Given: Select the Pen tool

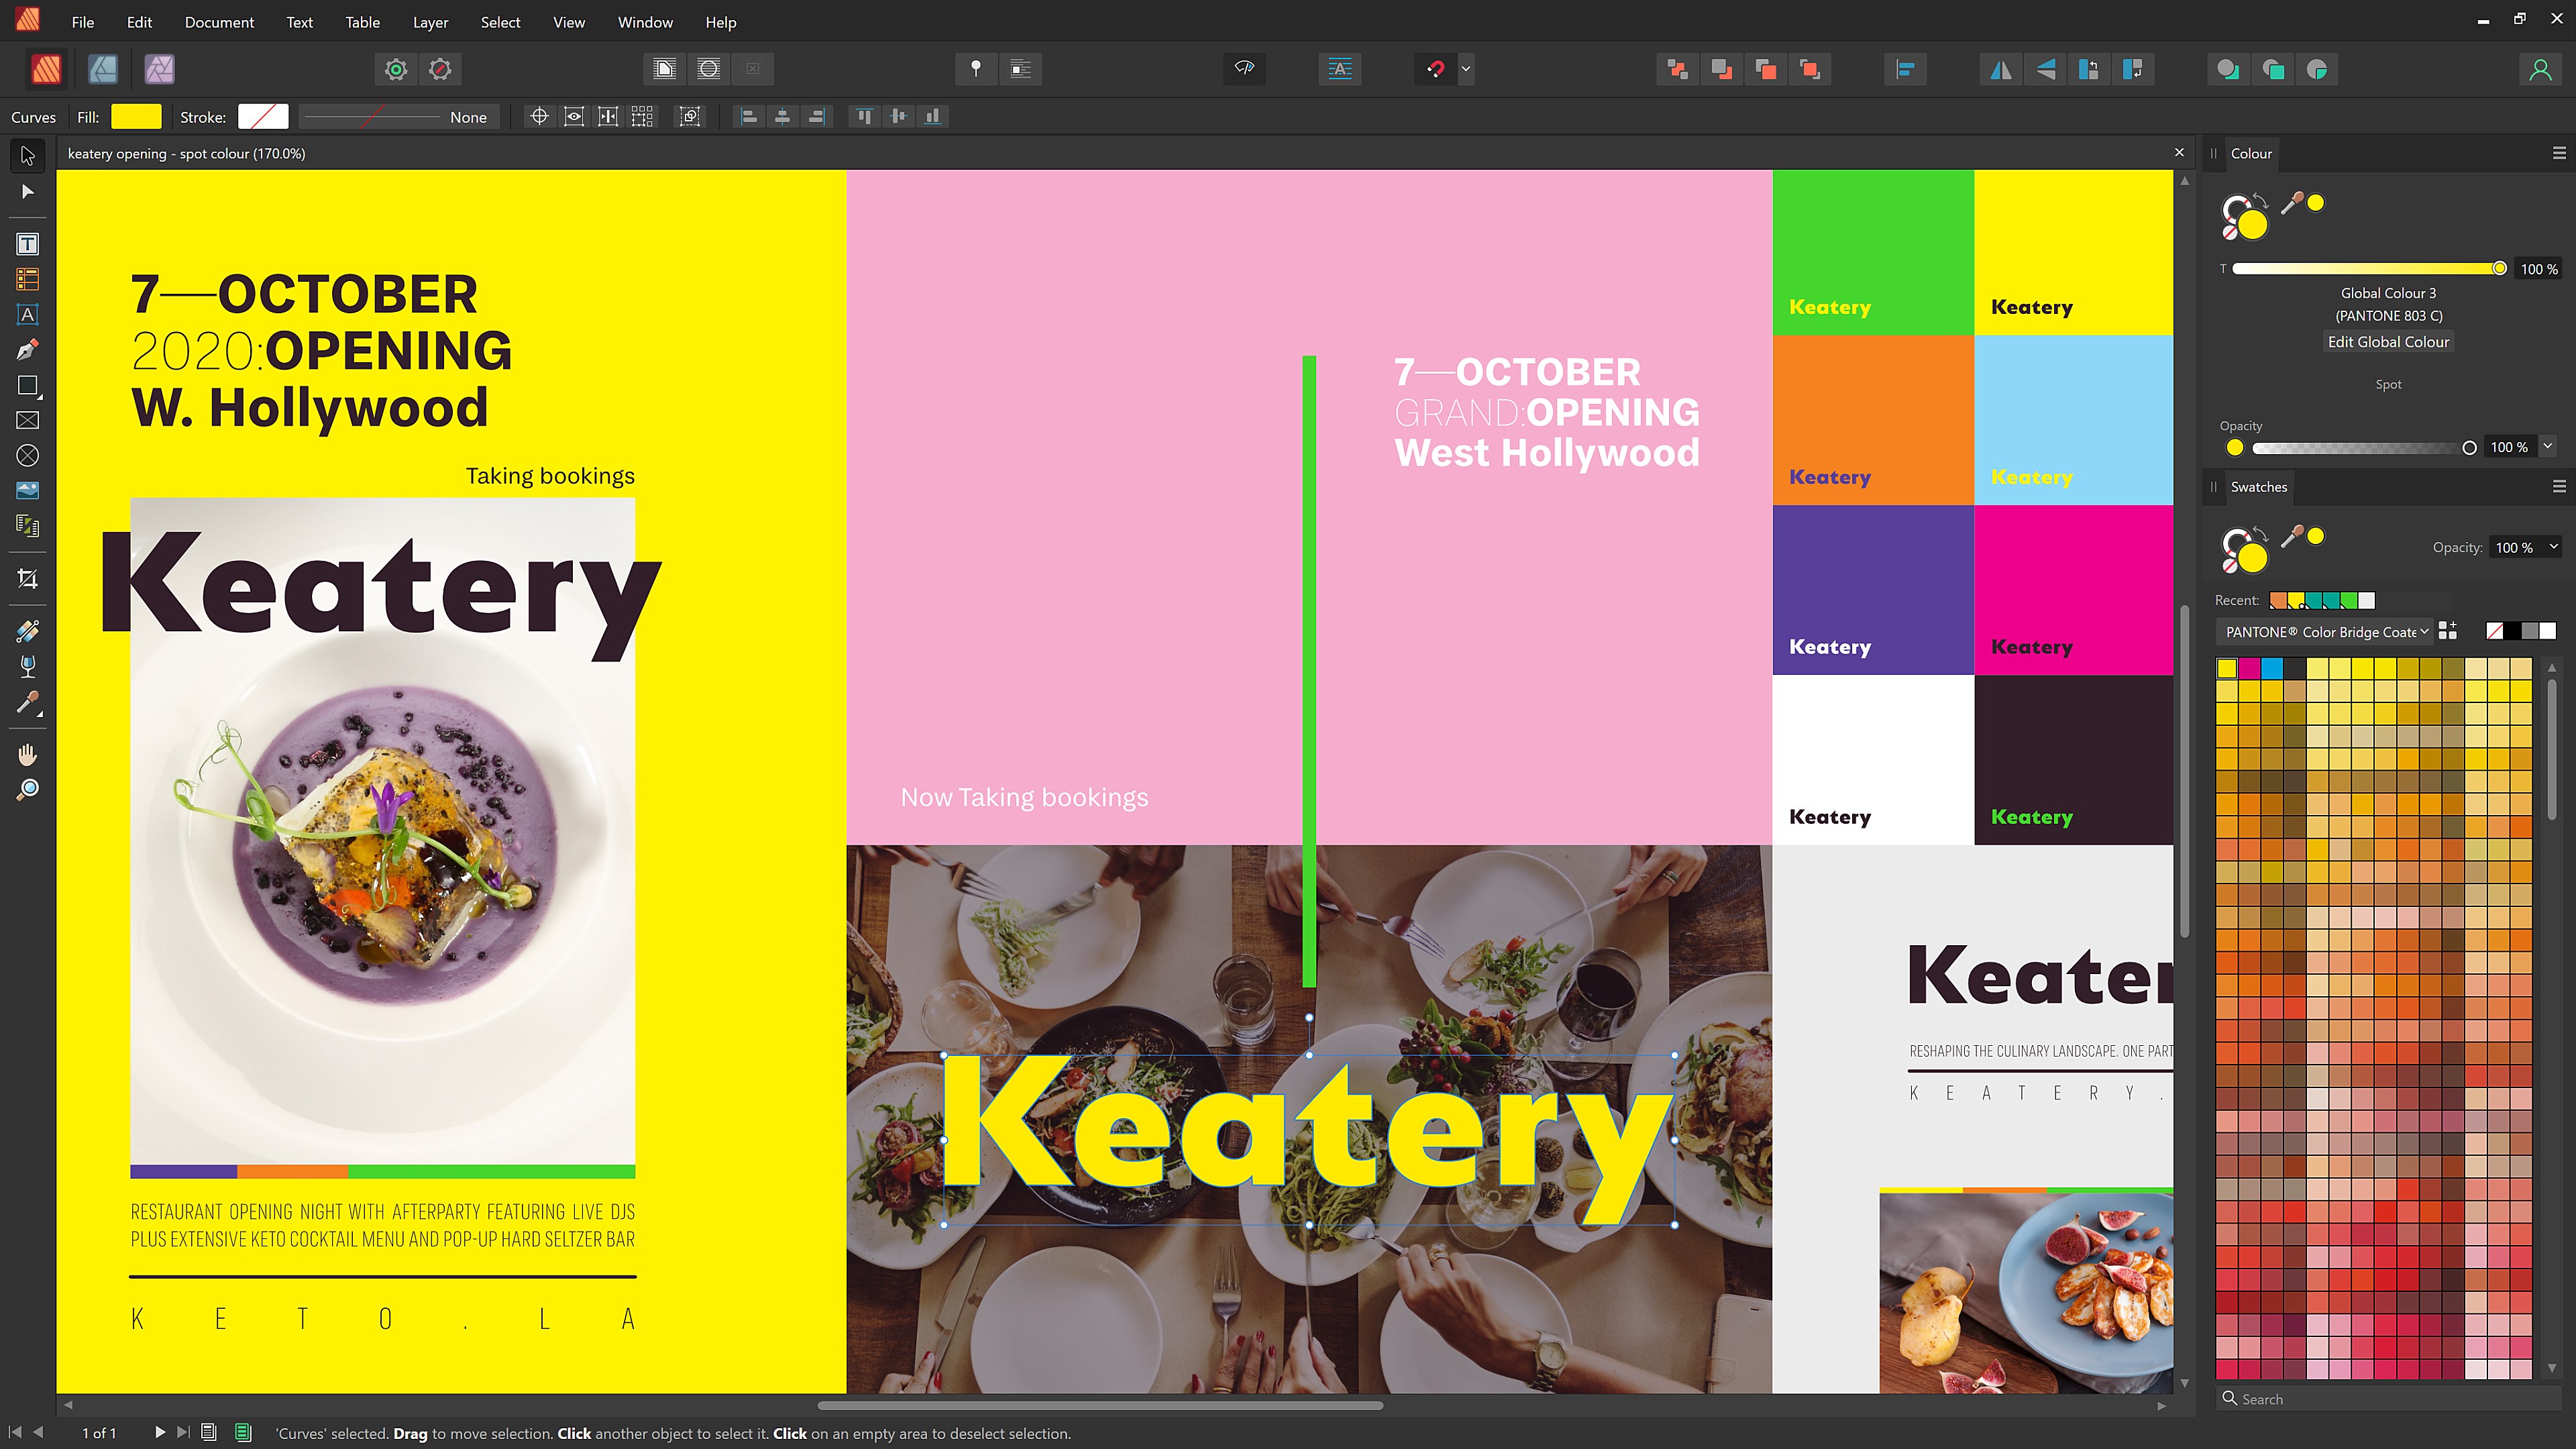Looking at the screenshot, I should pos(27,350).
